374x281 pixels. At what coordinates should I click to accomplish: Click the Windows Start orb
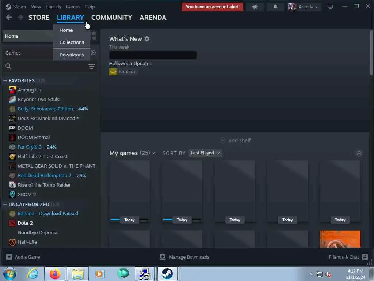click(x=10, y=274)
